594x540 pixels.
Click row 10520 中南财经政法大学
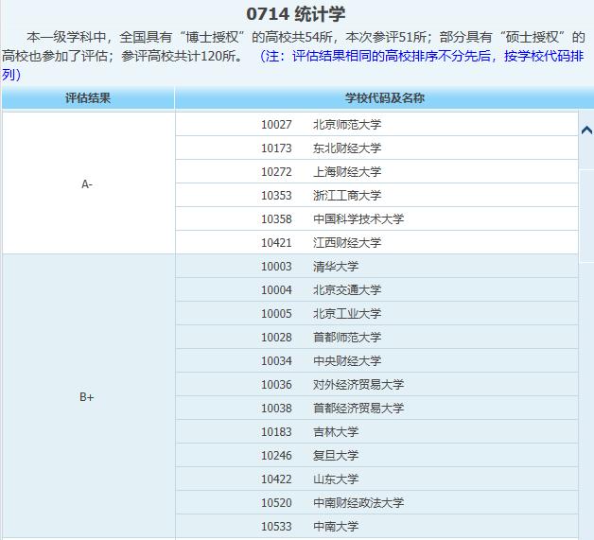(x=376, y=502)
